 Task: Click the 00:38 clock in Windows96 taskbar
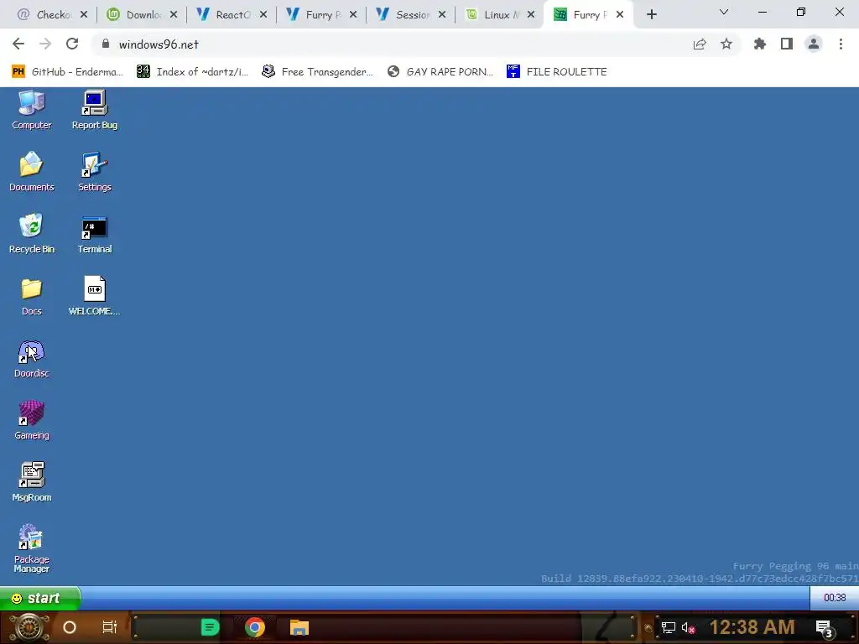coord(835,598)
